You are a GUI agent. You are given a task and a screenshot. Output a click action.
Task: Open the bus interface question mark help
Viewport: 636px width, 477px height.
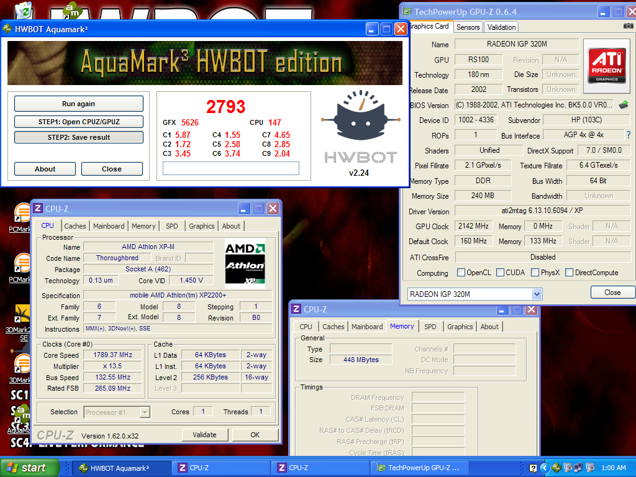pyautogui.click(x=629, y=135)
